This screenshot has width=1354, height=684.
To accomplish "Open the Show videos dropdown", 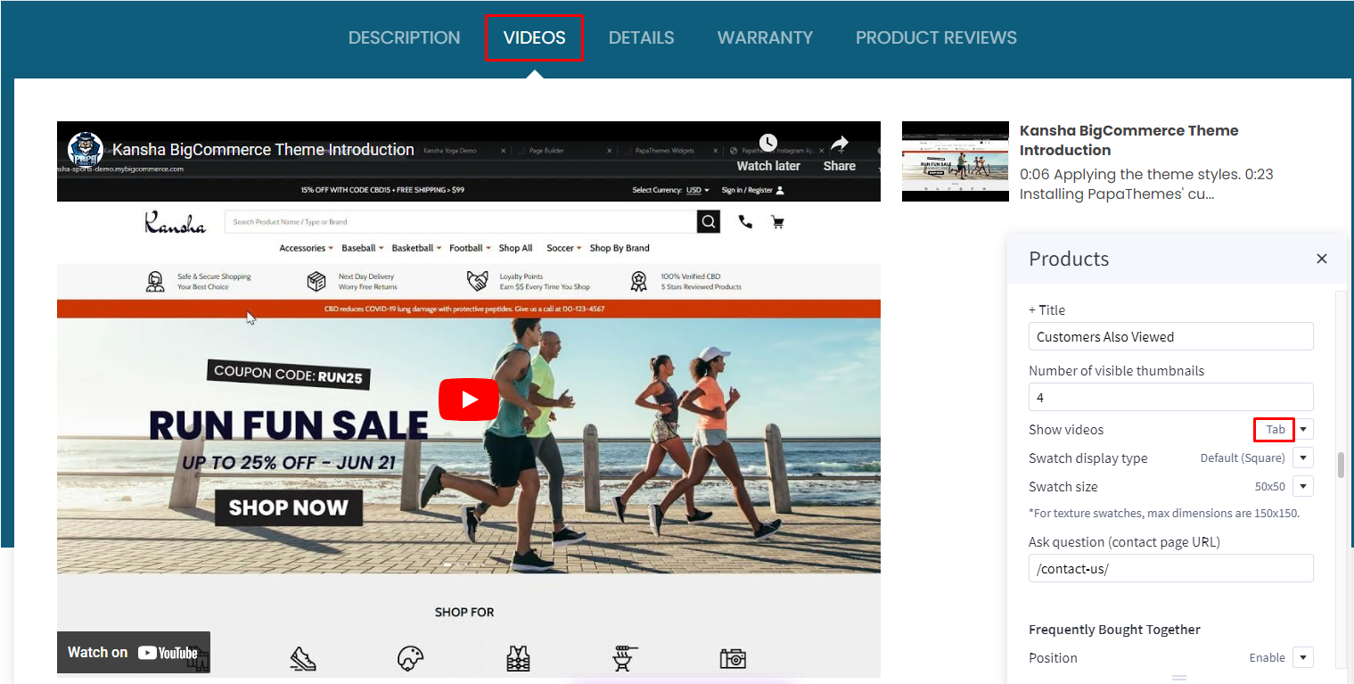I will click(x=1303, y=430).
